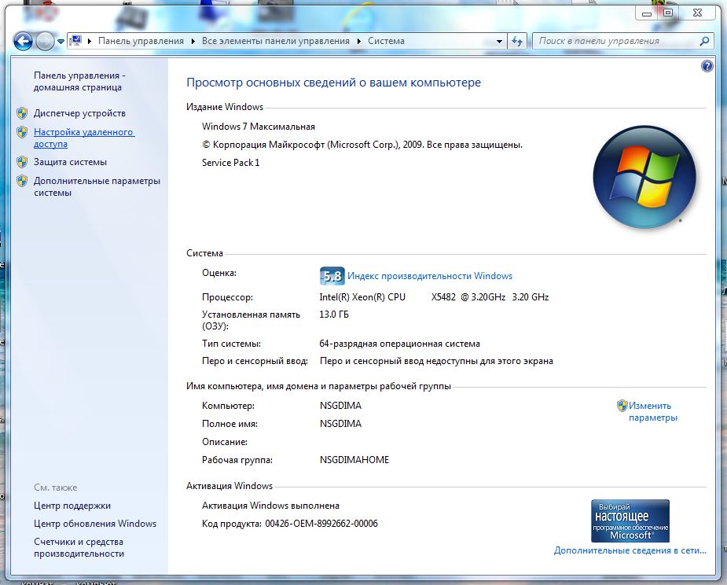Go back with the Back arrow button
This screenshot has width=727, height=585.
(23, 42)
